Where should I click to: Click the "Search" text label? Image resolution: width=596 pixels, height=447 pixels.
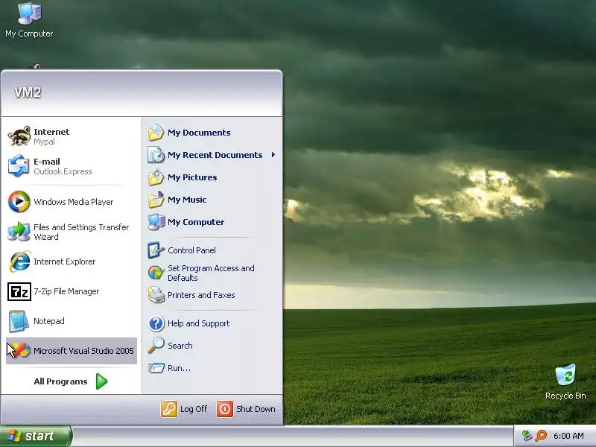180,346
